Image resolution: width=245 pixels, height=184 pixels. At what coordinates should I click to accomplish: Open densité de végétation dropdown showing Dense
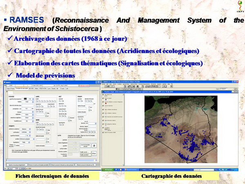pos(33,118)
